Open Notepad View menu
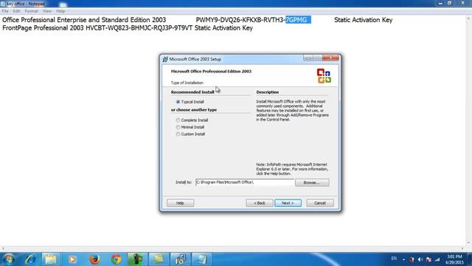Screen dimensions: 472x266 (47, 11)
